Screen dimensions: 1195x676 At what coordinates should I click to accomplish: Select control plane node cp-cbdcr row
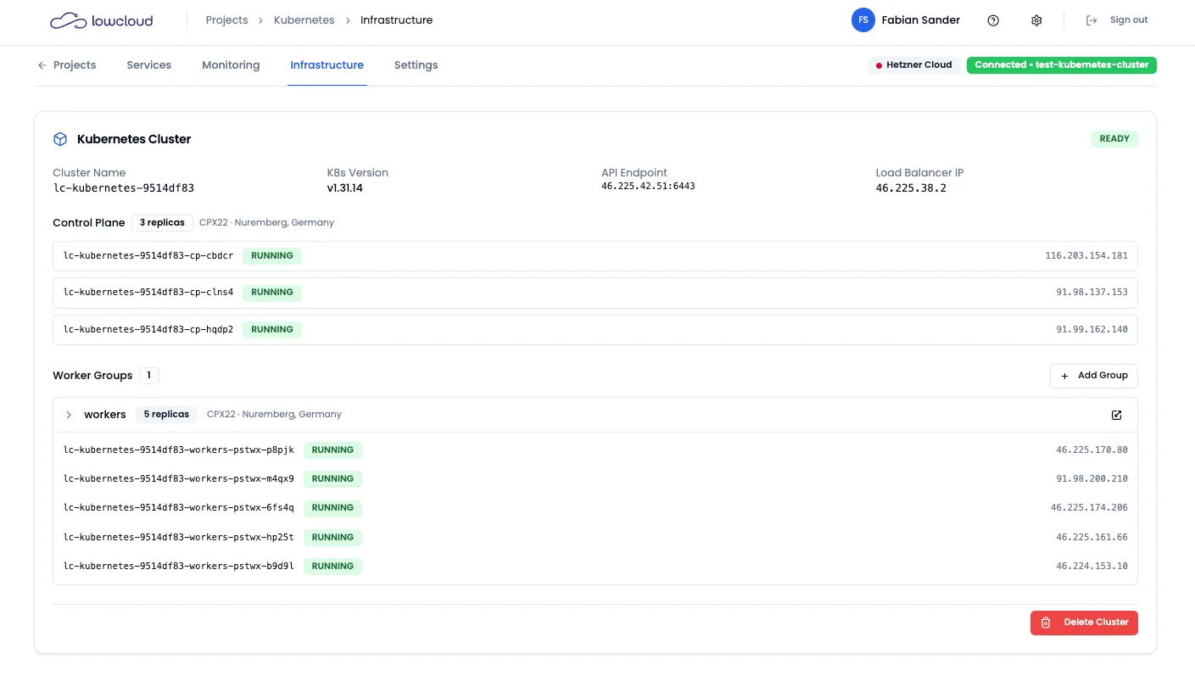click(x=594, y=256)
